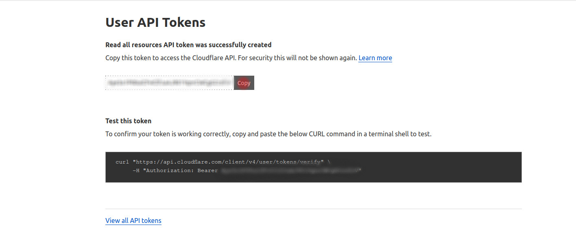Click the User API Tokens page heading
The height and width of the screenshot is (238, 576).
(x=155, y=22)
